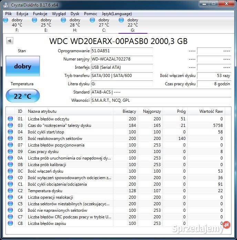Click the Interfejs field USB (Serial ATA)
The width and height of the screenshot is (237, 240).
click(122, 67)
